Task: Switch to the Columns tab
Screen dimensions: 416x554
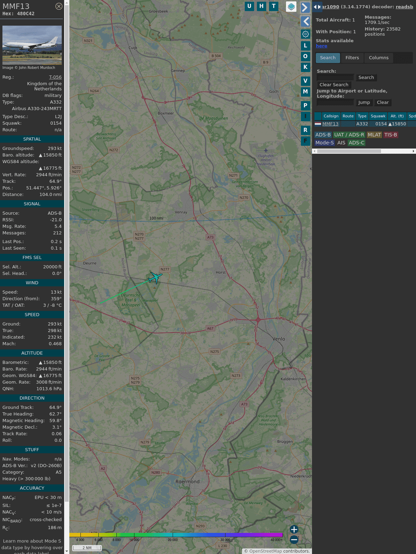Action: pyautogui.click(x=379, y=58)
